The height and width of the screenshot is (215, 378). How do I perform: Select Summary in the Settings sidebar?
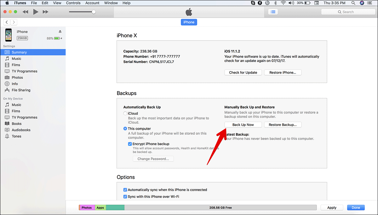point(33,52)
